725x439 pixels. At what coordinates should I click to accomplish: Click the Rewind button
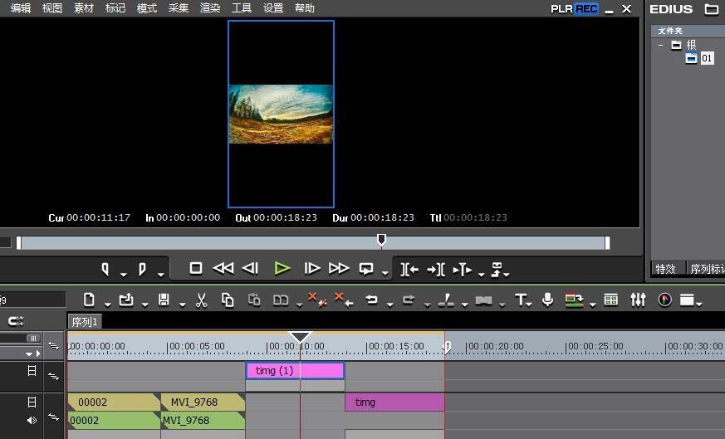(223, 269)
